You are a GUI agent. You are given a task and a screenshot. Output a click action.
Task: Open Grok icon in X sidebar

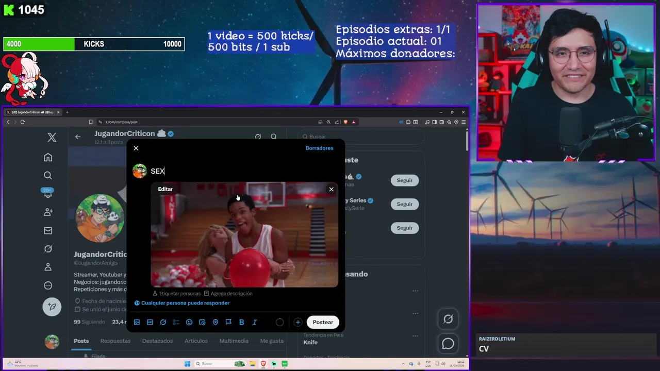(x=48, y=249)
